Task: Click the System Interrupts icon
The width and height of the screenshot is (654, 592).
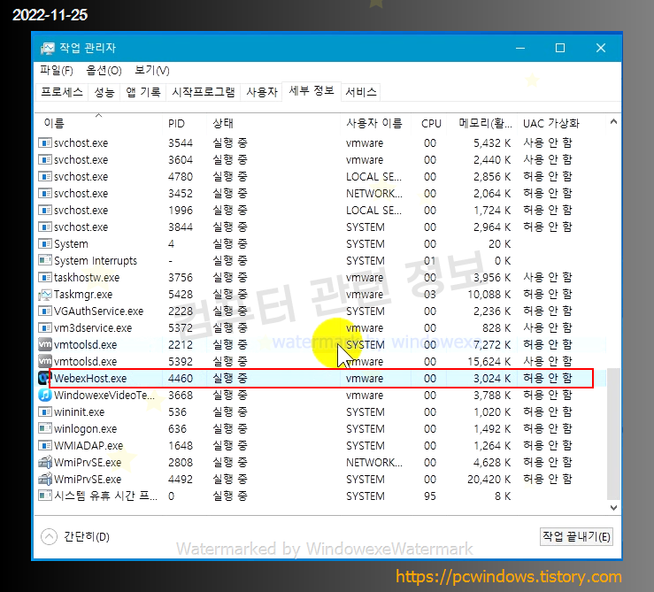Action: 44,260
